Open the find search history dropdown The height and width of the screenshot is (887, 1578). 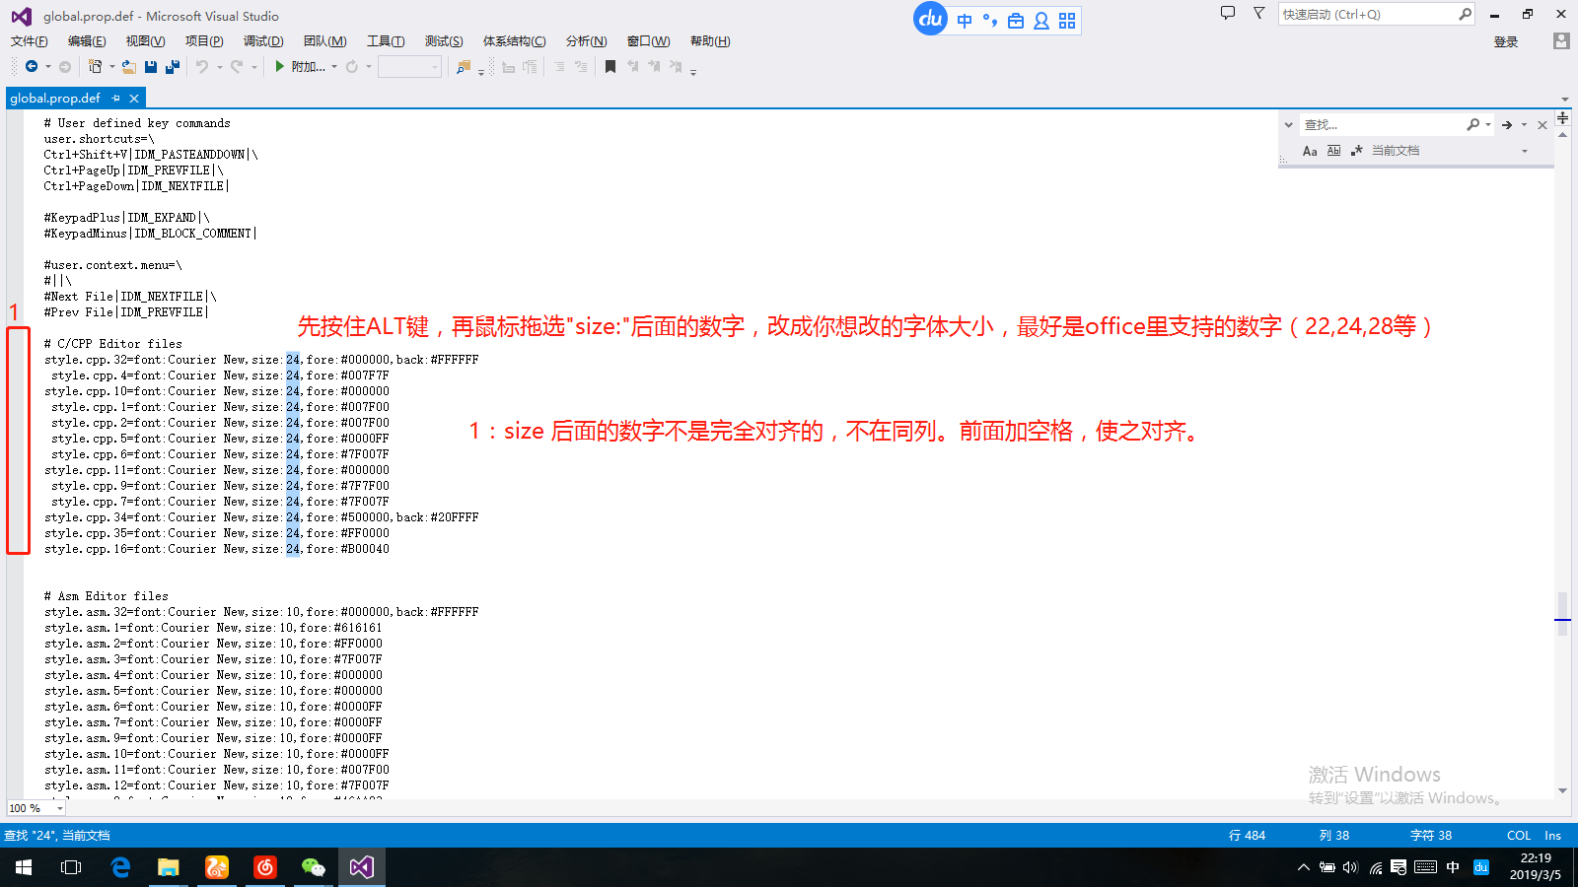coord(1488,125)
